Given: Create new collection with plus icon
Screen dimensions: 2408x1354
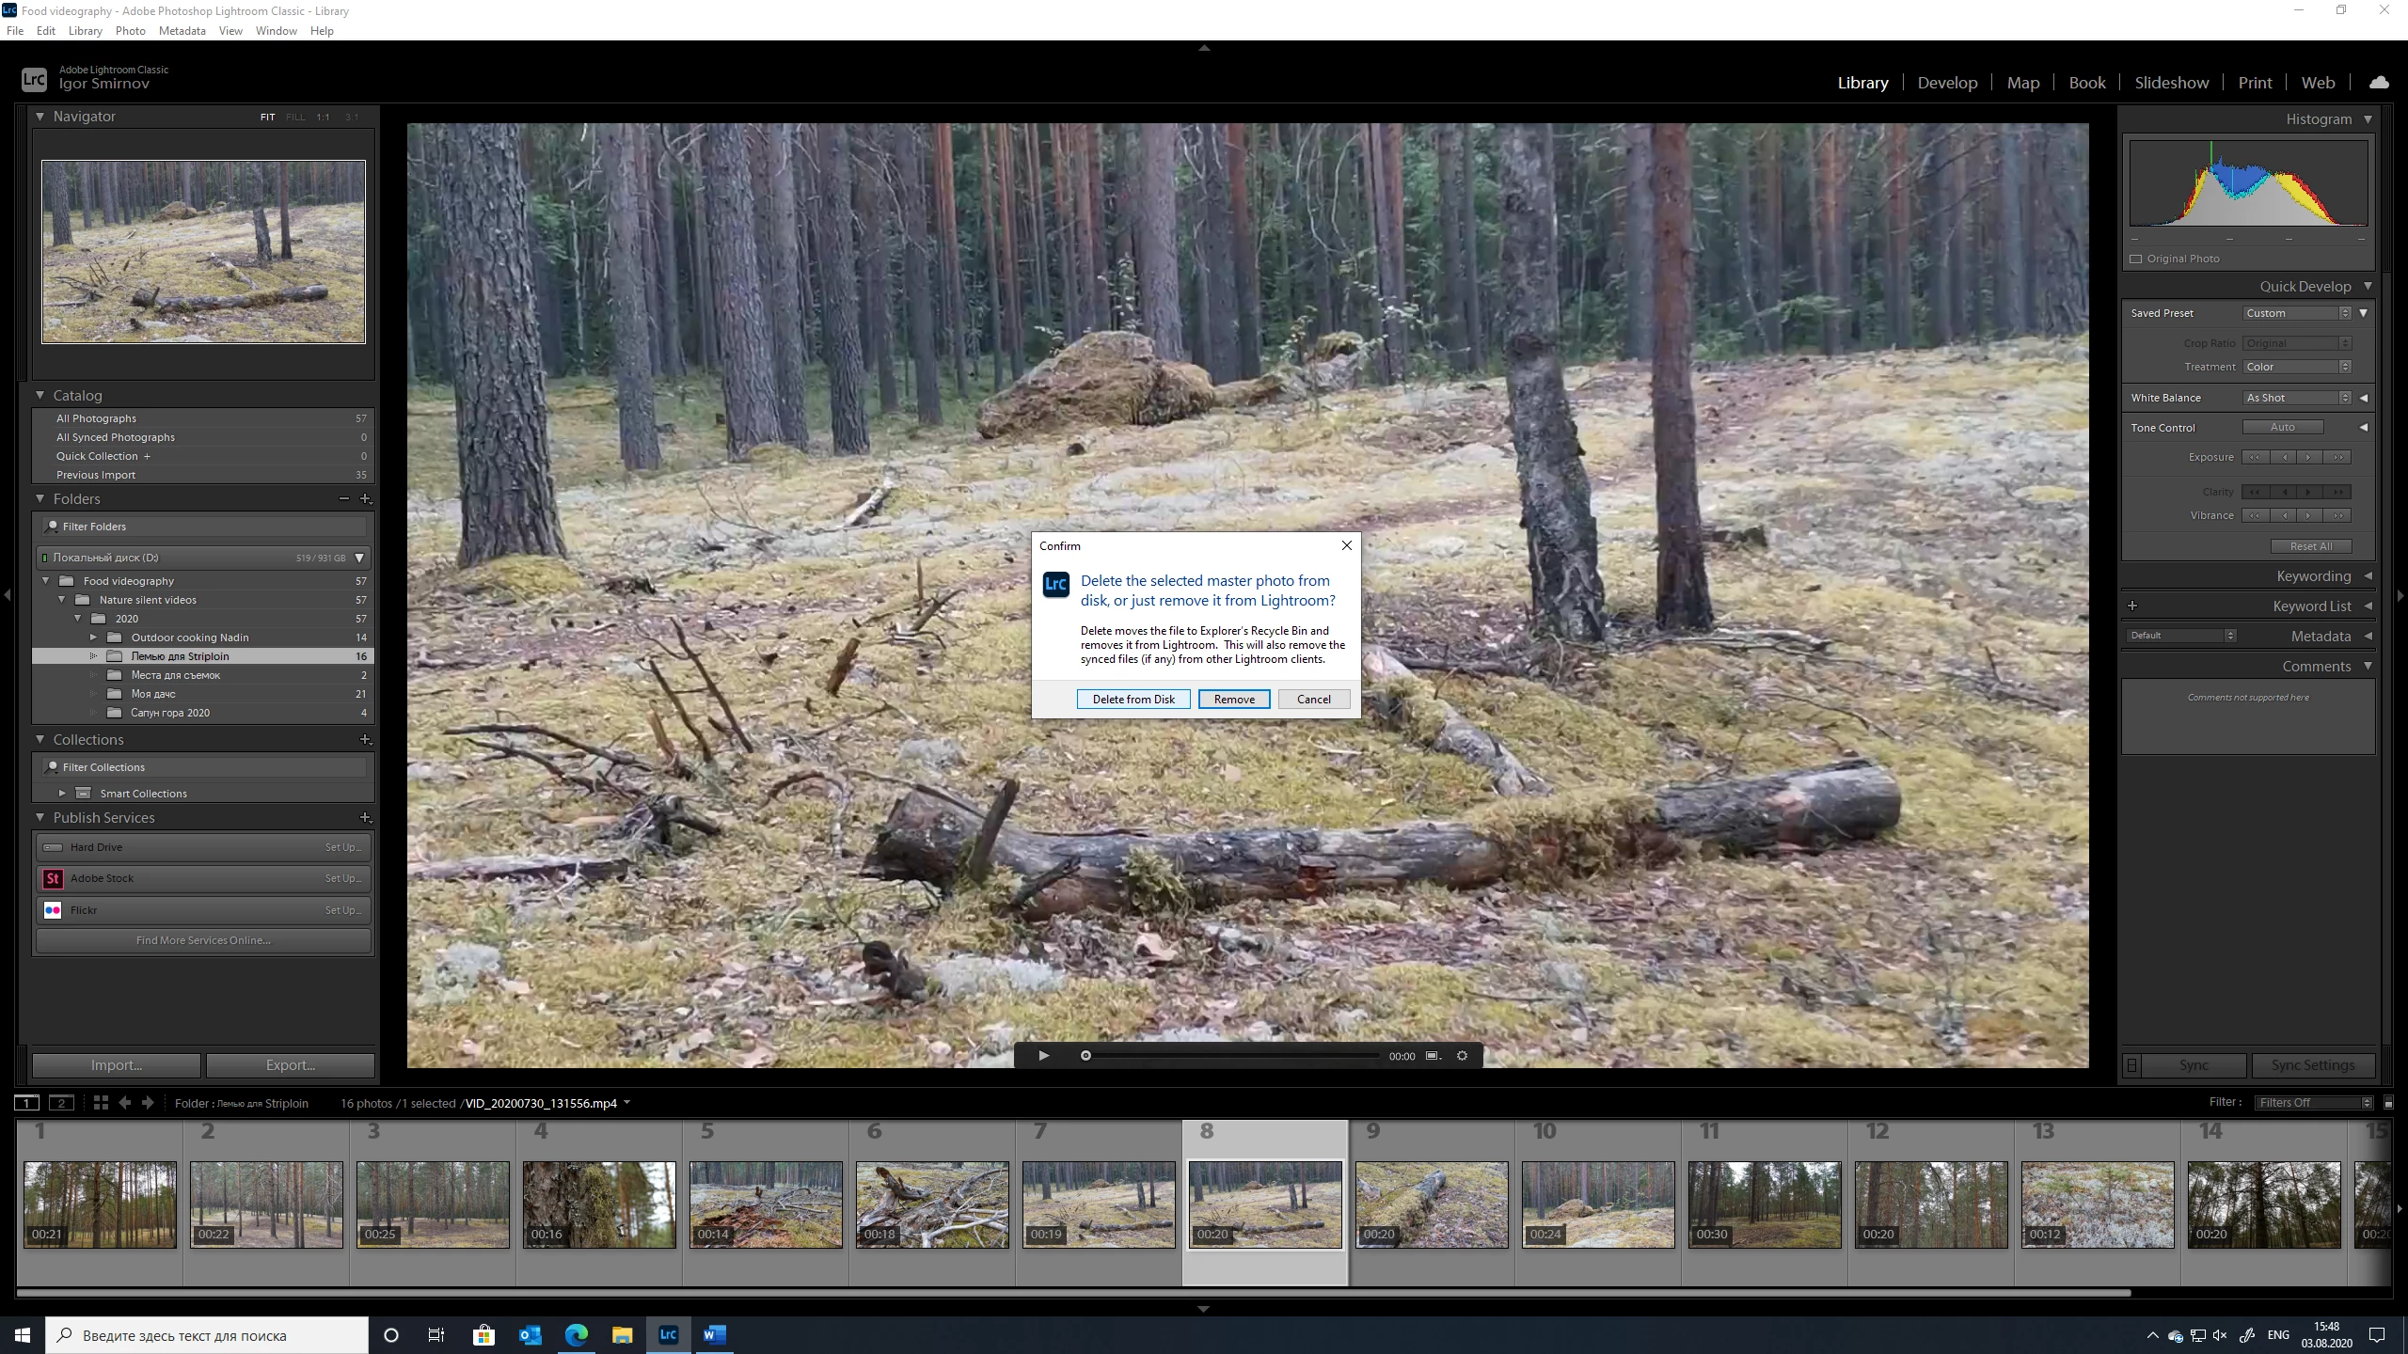Looking at the screenshot, I should [x=366, y=740].
